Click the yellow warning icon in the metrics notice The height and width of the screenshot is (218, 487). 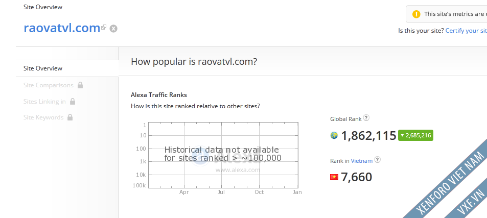pyautogui.click(x=416, y=14)
